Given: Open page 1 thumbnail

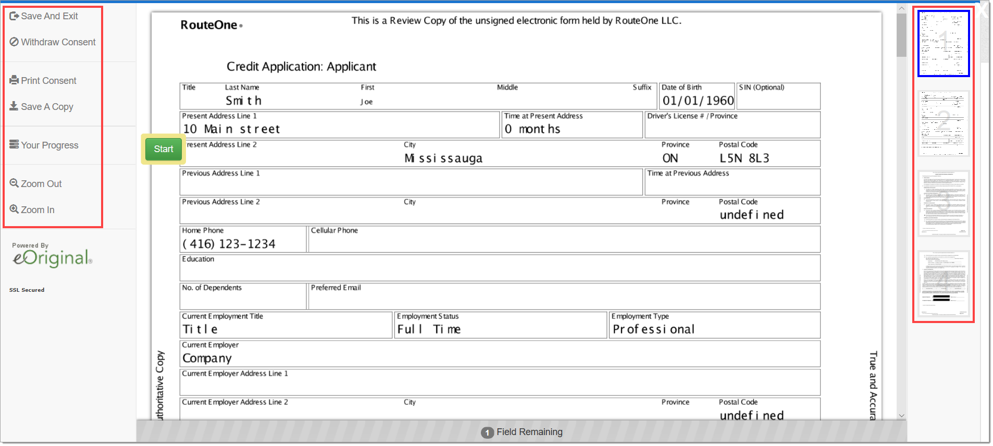Looking at the screenshot, I should click(944, 43).
